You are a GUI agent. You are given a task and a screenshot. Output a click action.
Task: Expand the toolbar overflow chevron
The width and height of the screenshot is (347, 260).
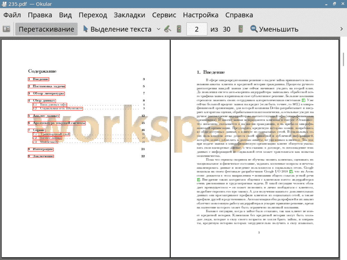click(341, 29)
